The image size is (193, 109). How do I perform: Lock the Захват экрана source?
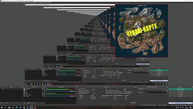click(x=44, y=95)
